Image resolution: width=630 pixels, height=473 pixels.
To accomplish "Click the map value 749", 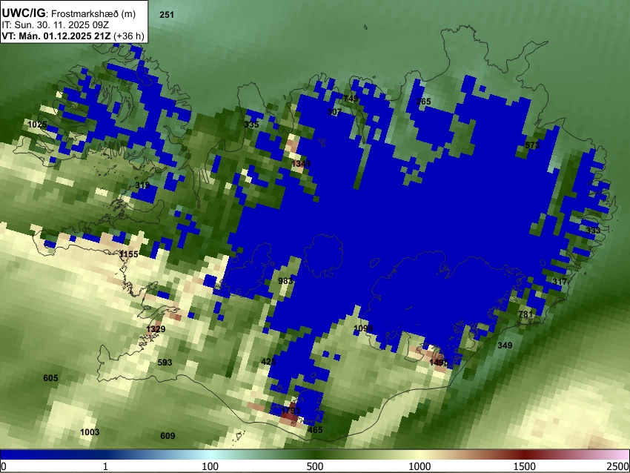I will tap(351, 99).
